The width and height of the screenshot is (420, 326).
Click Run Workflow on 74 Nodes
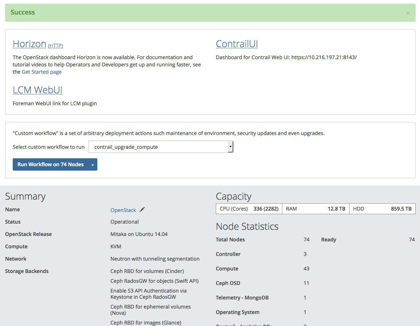(x=51, y=164)
